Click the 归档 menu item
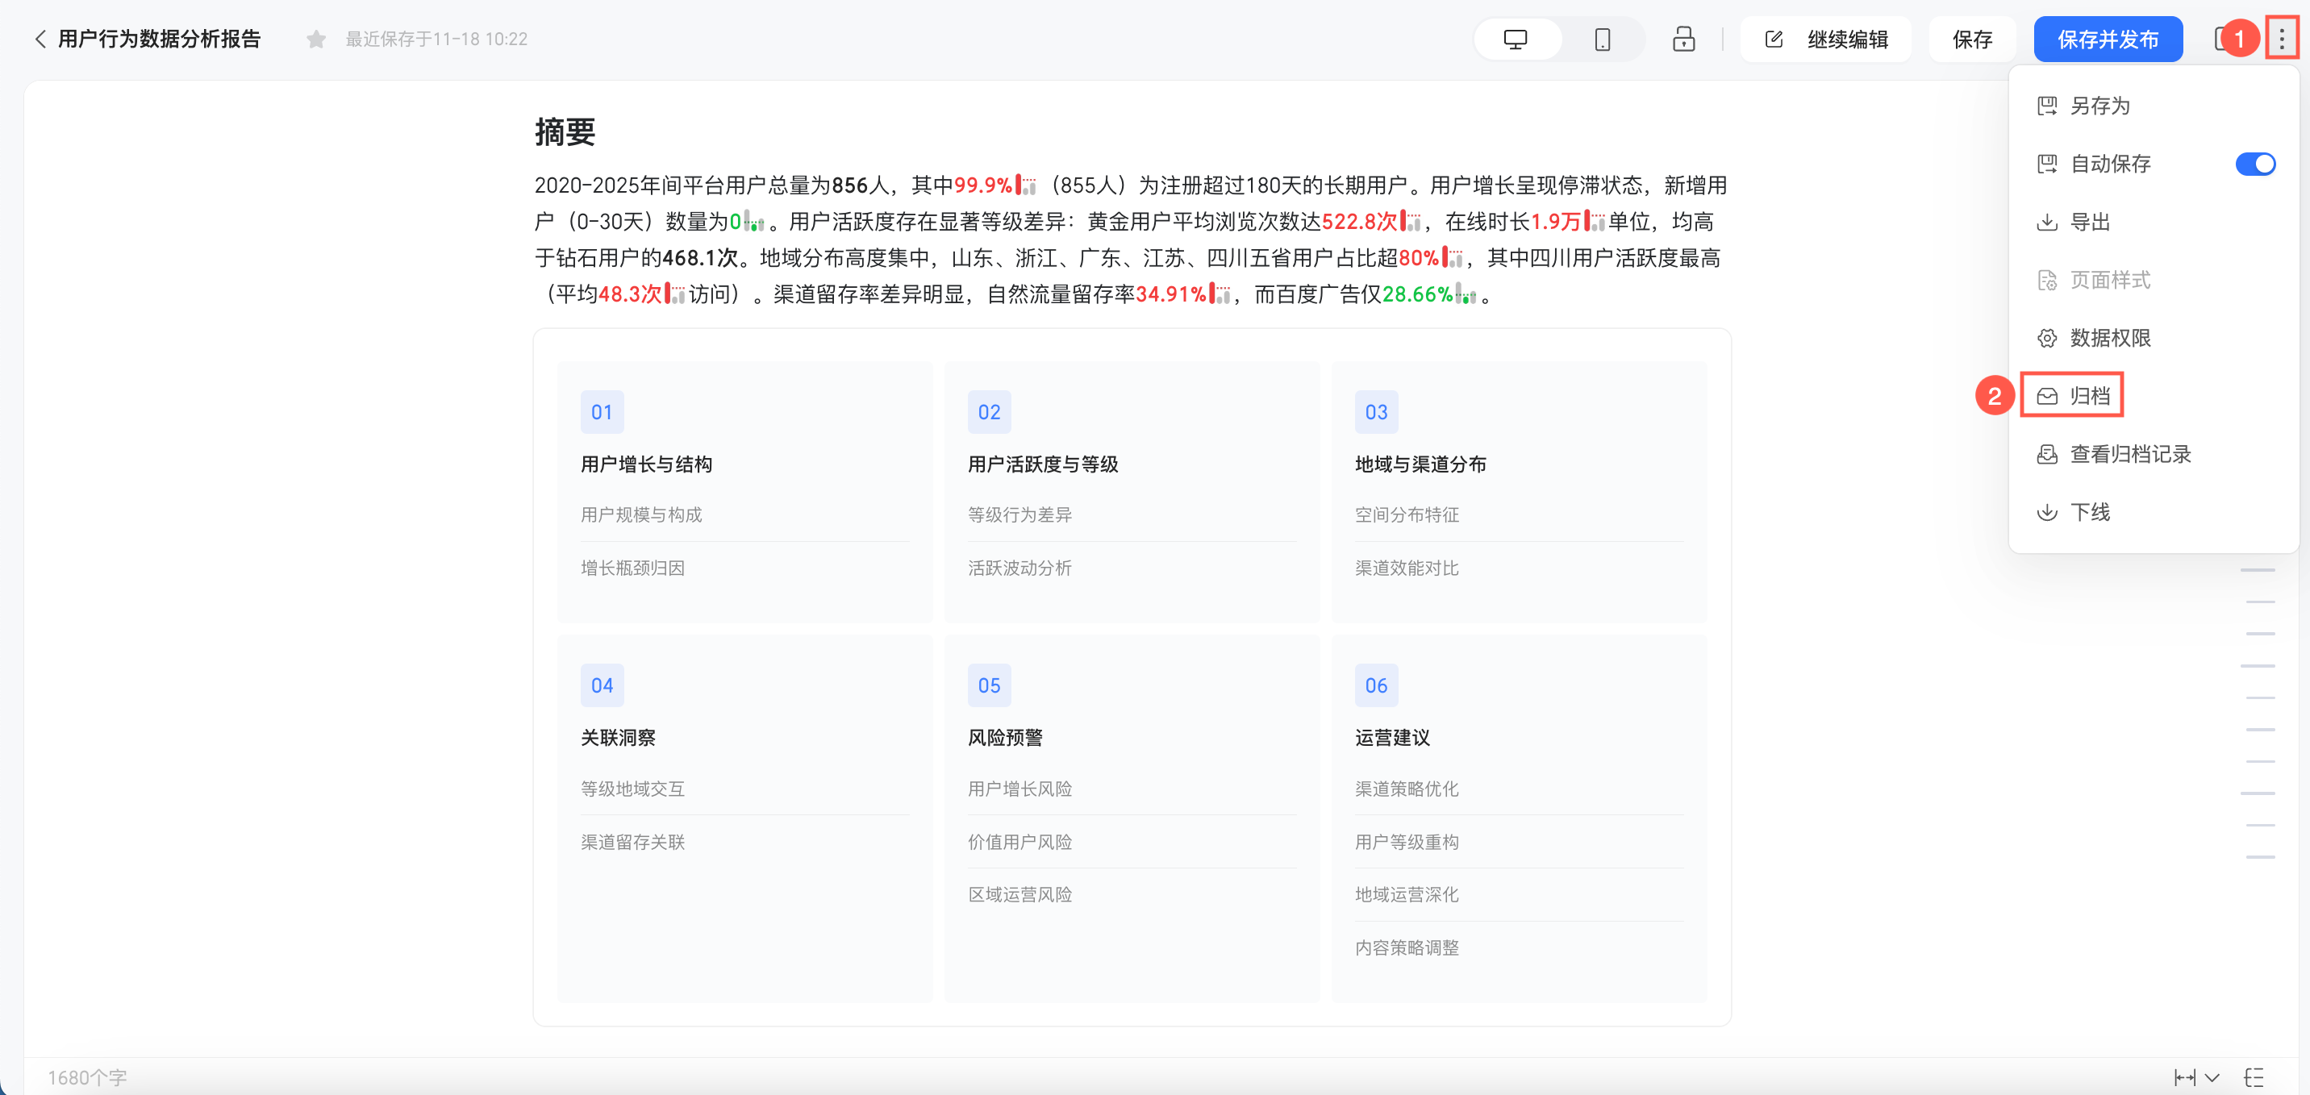This screenshot has height=1095, width=2310. pos(2088,395)
